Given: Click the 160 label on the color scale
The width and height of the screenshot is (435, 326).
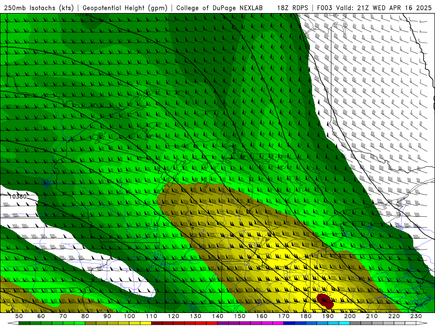Looking at the screenshot, I should pyautogui.click(x=262, y=316).
